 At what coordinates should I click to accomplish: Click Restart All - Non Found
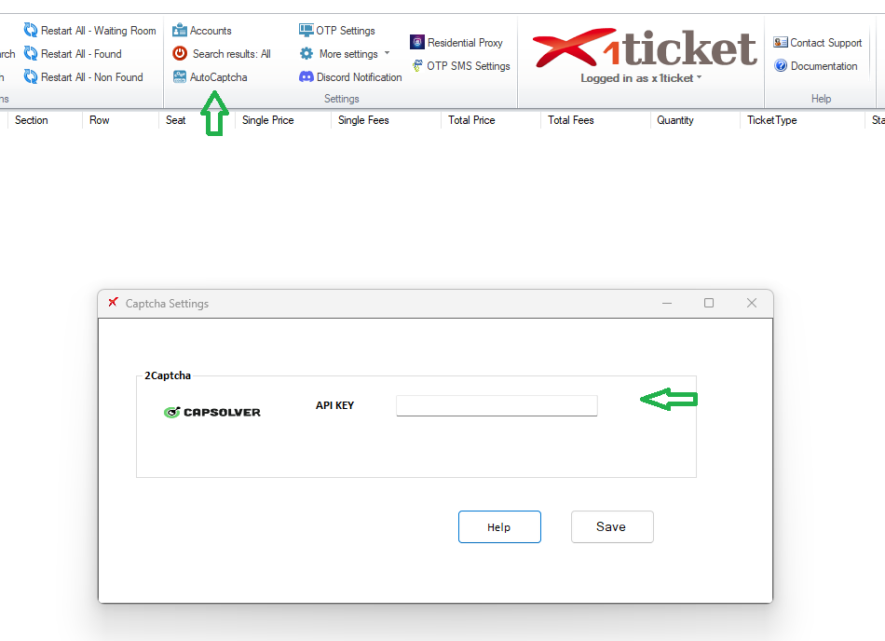tap(91, 77)
